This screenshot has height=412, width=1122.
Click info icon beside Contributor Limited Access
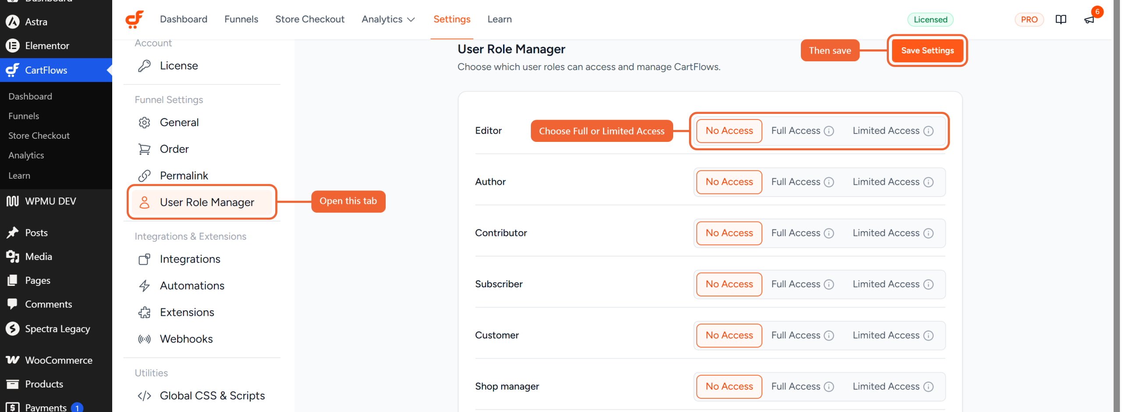click(928, 233)
